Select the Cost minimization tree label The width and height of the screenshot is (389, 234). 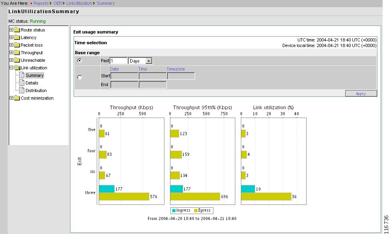37,98
